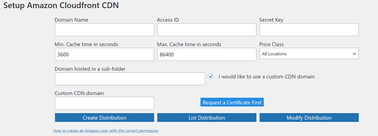Viewport: 378px width, 136px height.
Task: Click the Domain Name label text
Action: click(72, 20)
